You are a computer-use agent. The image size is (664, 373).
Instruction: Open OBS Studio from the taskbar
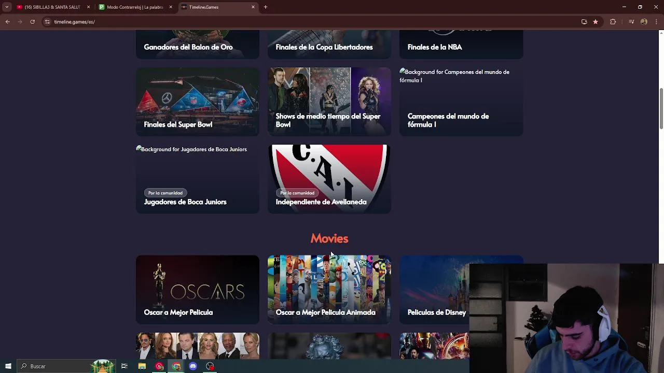[210, 366]
